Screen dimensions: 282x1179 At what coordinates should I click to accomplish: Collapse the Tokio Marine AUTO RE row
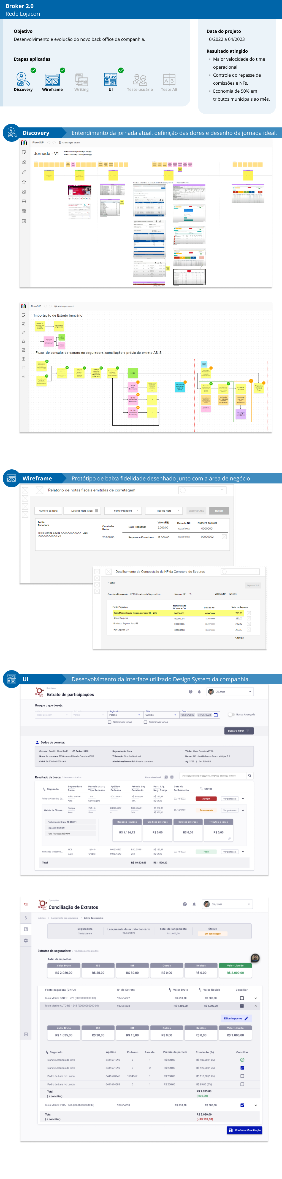[256, 1006]
